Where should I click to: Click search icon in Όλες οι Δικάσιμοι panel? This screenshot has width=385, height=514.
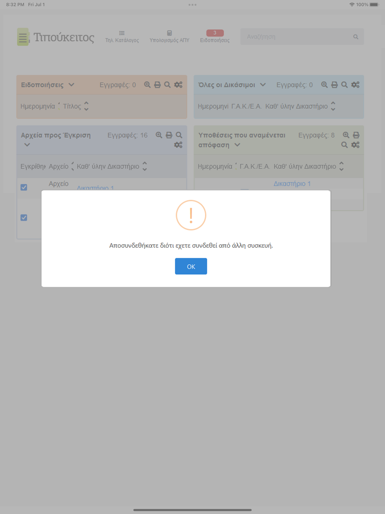coord(345,85)
